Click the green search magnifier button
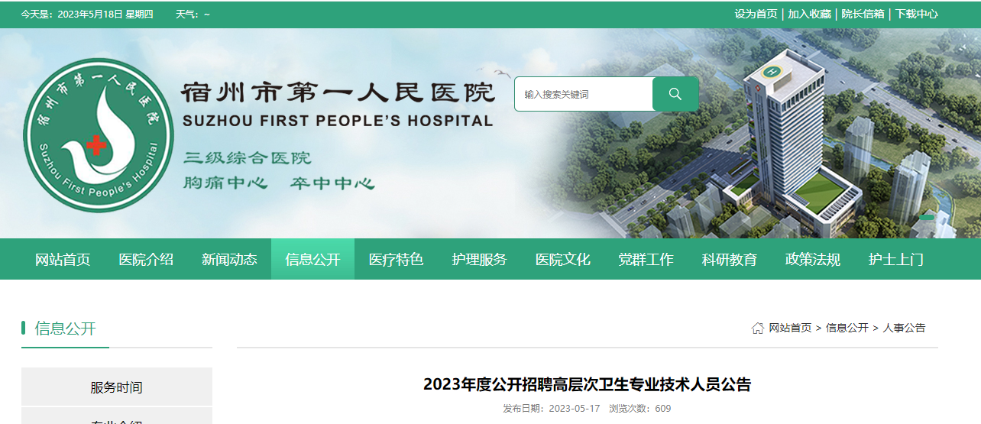The height and width of the screenshot is (424, 981). tap(675, 94)
